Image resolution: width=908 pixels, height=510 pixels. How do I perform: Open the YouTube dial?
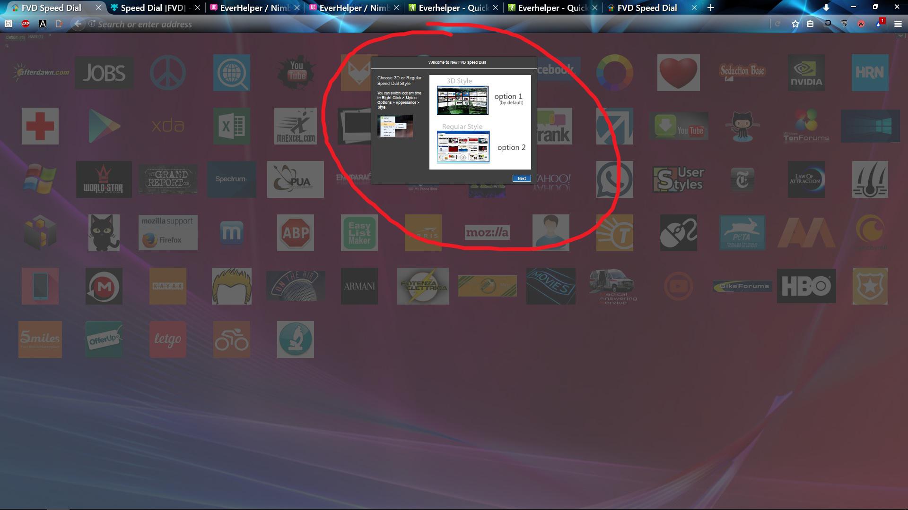click(x=296, y=73)
